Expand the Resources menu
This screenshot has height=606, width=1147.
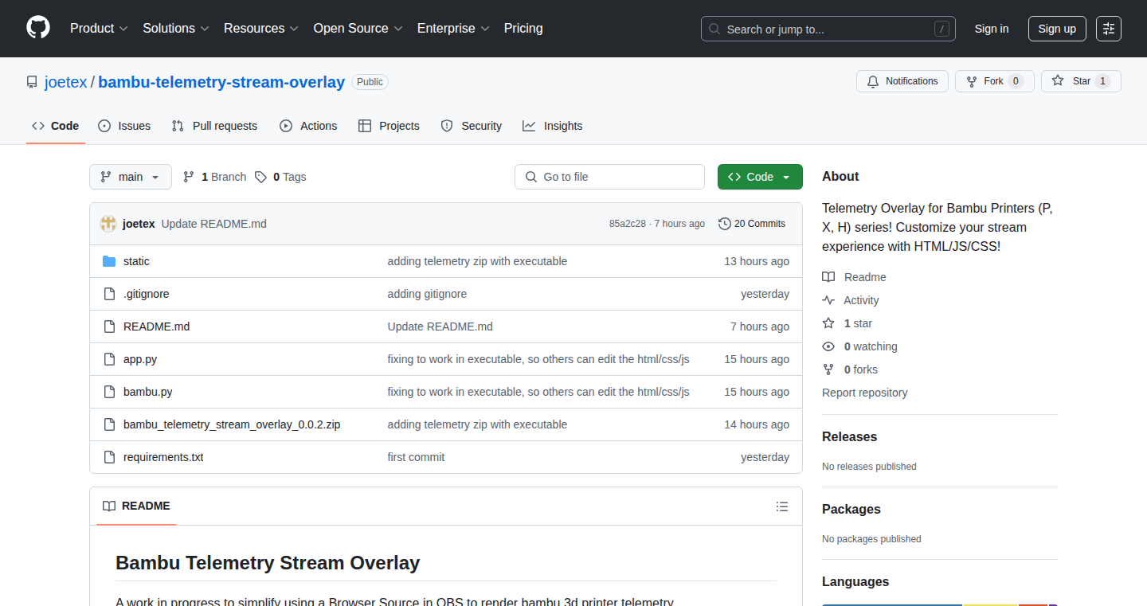pos(261,29)
